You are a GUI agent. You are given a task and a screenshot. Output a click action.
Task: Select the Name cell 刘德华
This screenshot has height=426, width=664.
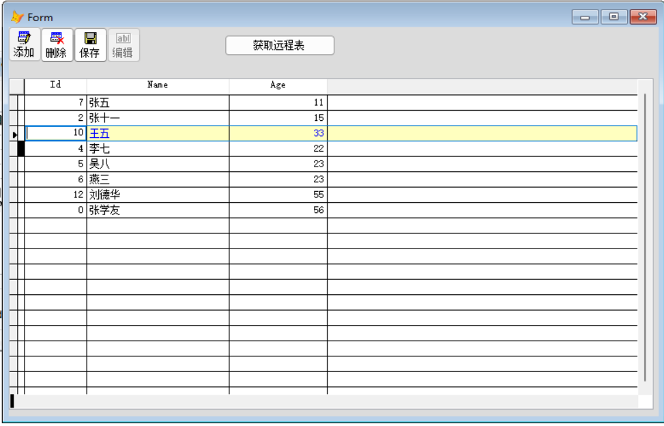pyautogui.click(x=158, y=195)
